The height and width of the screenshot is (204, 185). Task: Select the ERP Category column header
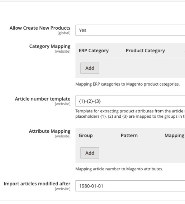94,50
